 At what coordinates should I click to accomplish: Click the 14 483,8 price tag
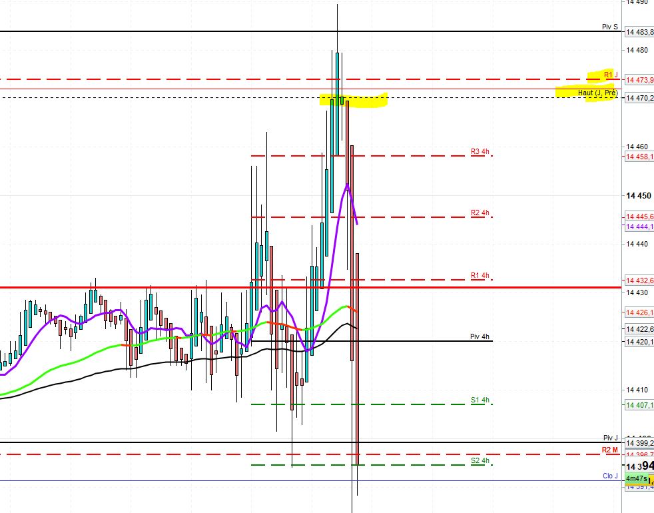(x=639, y=32)
